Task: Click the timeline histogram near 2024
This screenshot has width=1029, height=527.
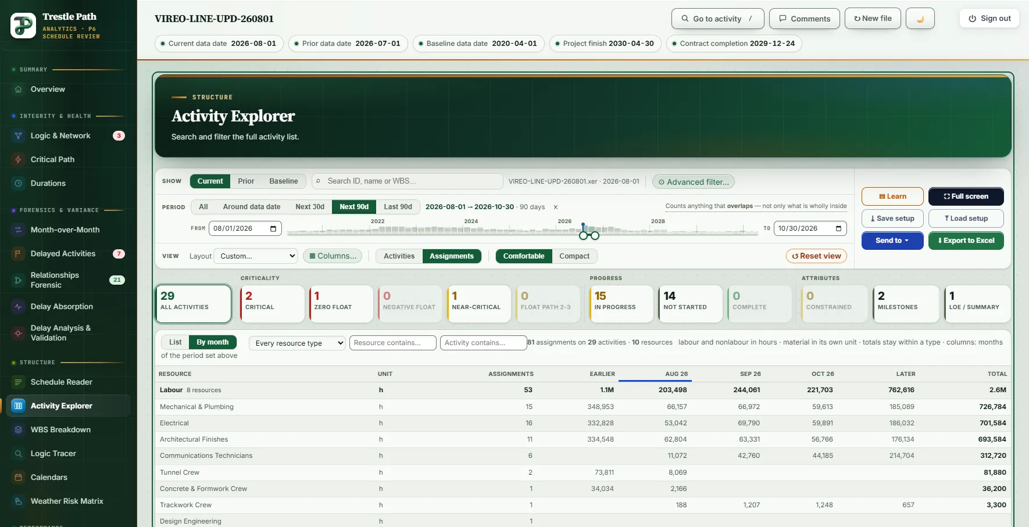Action: (471, 230)
